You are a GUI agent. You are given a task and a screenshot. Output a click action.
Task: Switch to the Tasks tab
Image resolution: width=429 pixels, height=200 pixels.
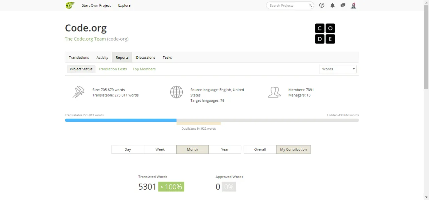tap(167, 58)
